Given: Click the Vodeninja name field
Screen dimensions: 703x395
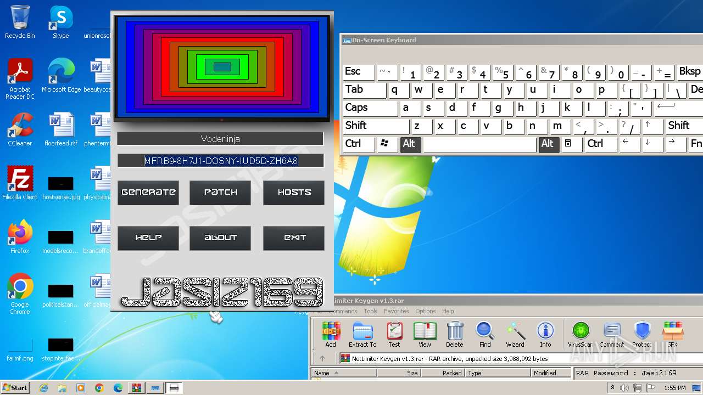Looking at the screenshot, I should click(x=220, y=139).
